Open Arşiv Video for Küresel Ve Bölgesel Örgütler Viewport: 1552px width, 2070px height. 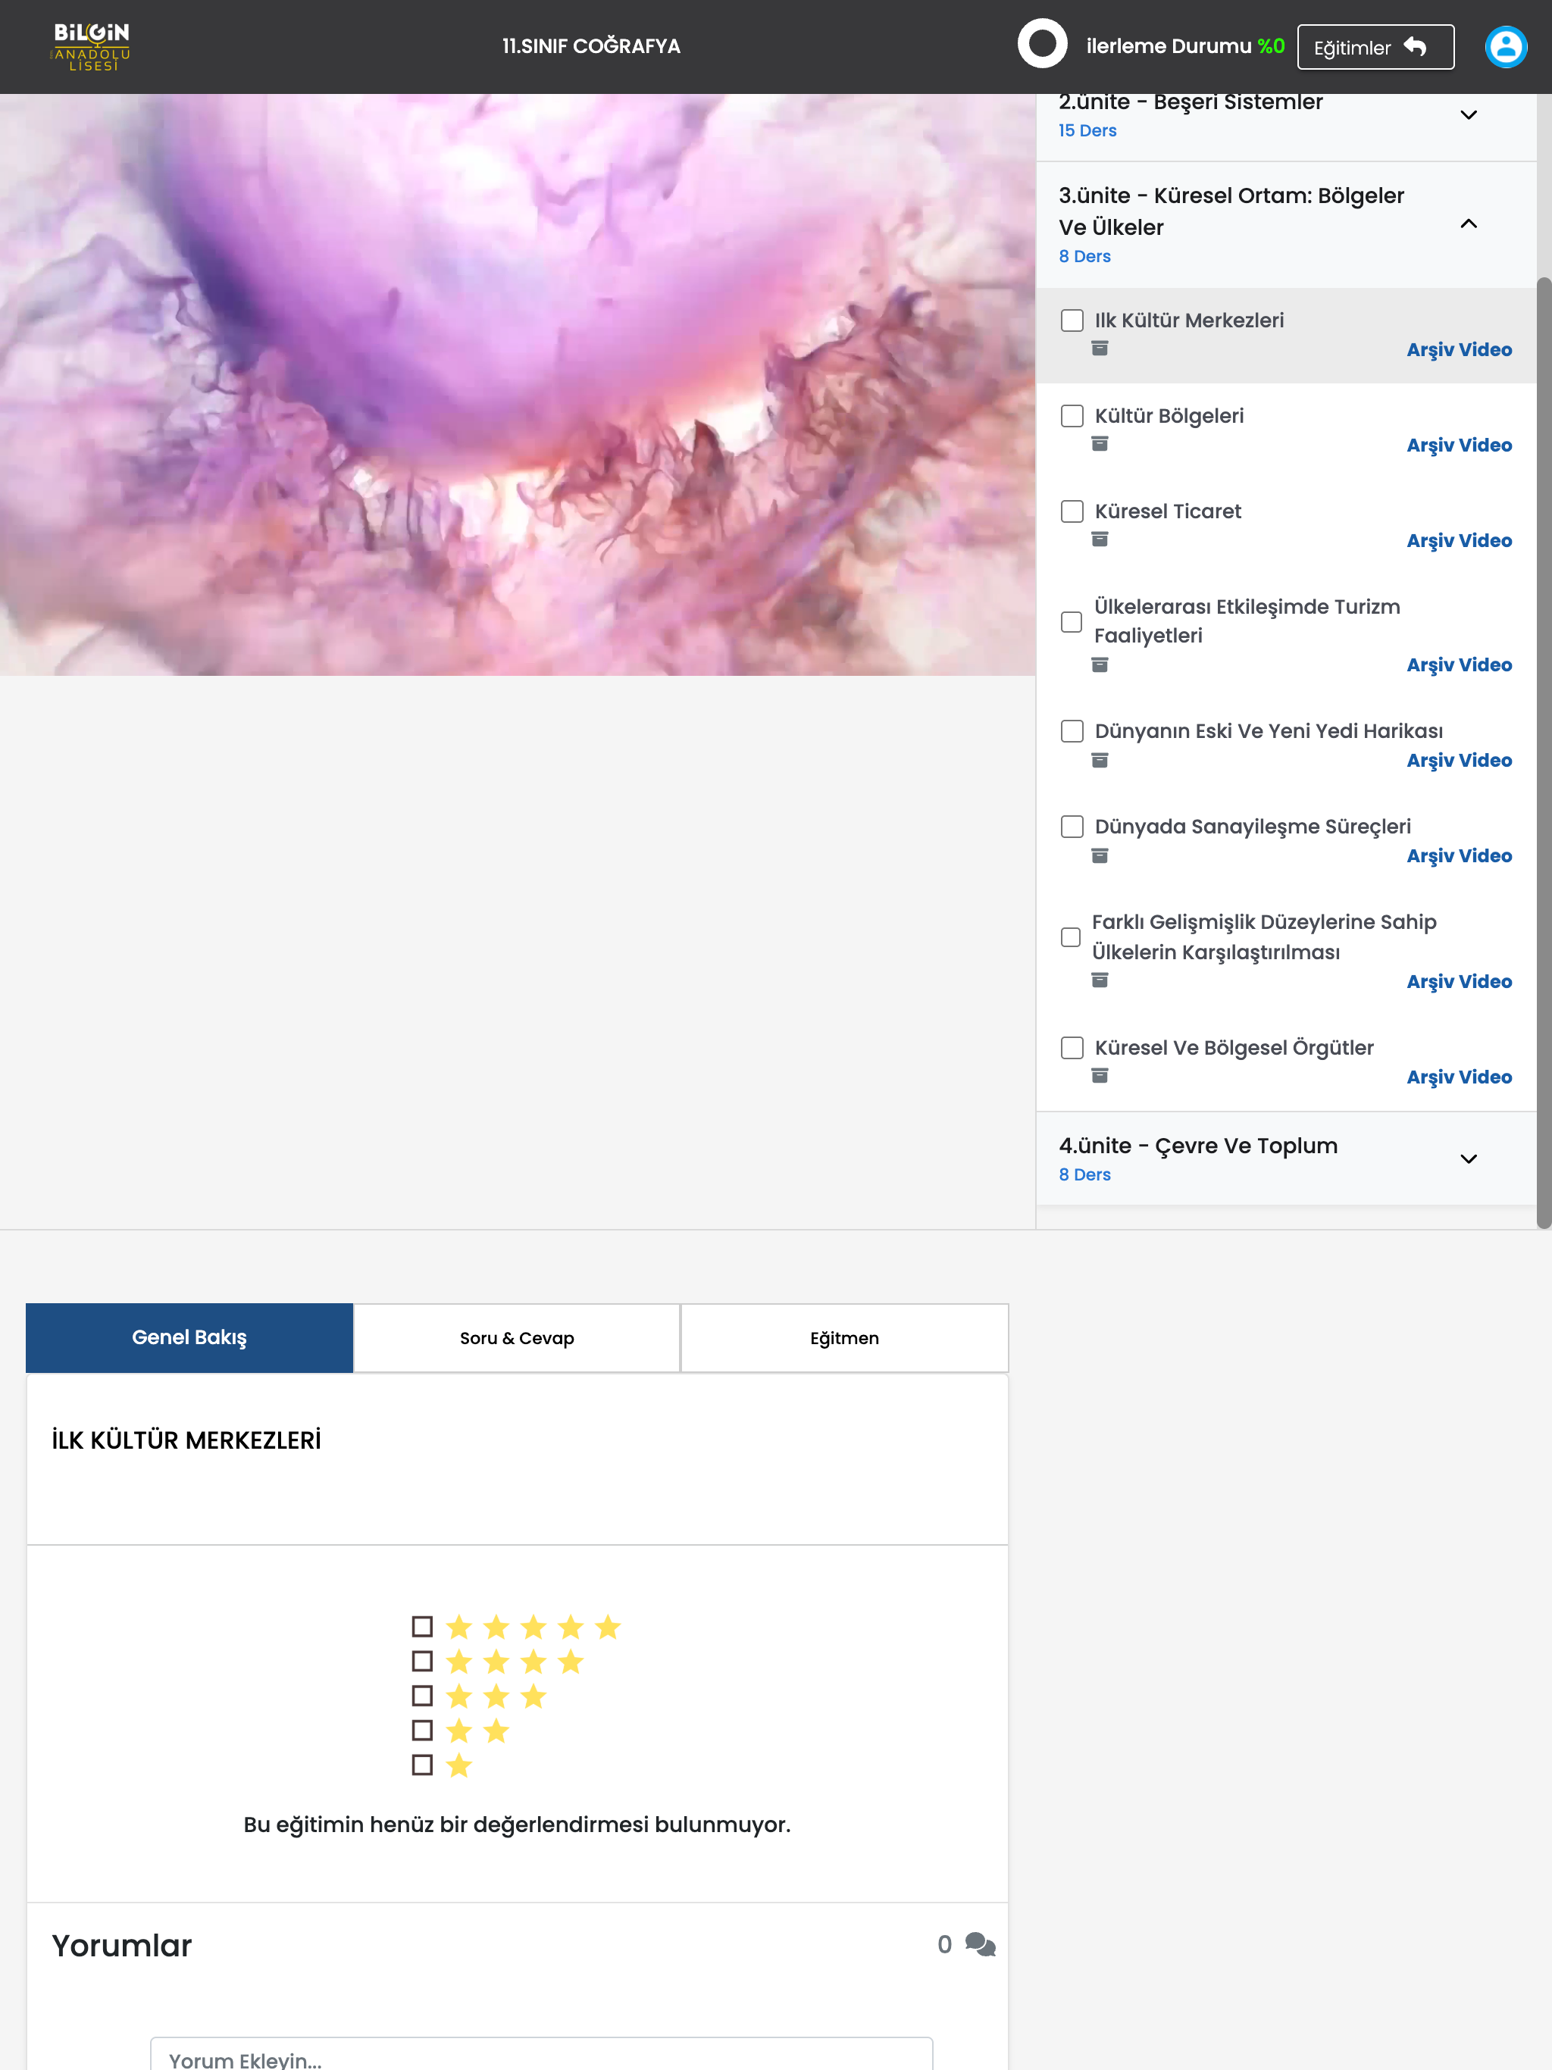1458,1076
